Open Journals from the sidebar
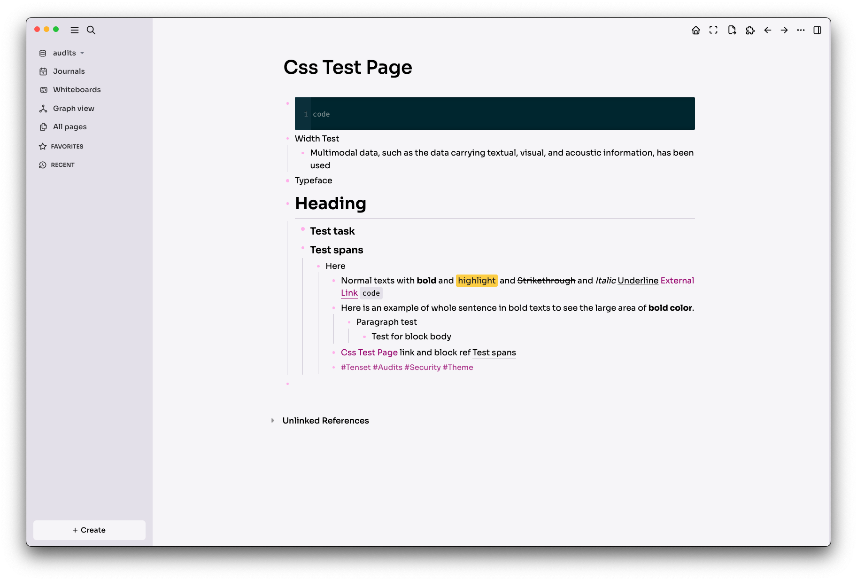Image resolution: width=857 pixels, height=581 pixels. (x=69, y=71)
